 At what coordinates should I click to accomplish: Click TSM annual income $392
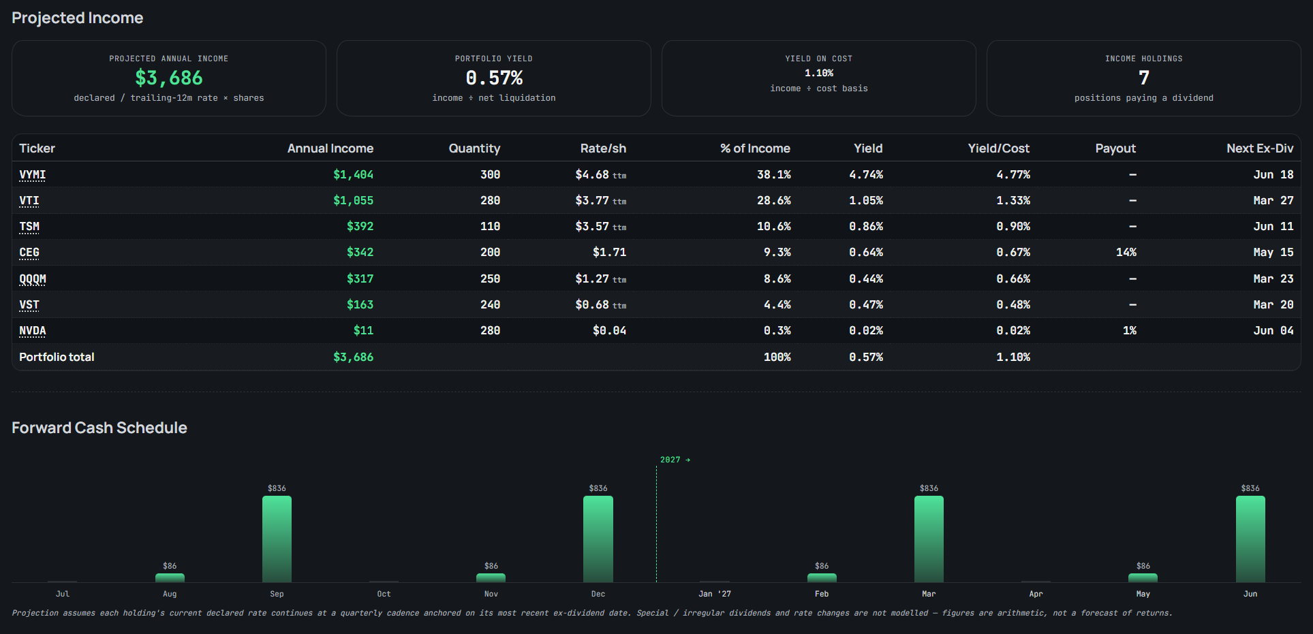[x=360, y=226]
